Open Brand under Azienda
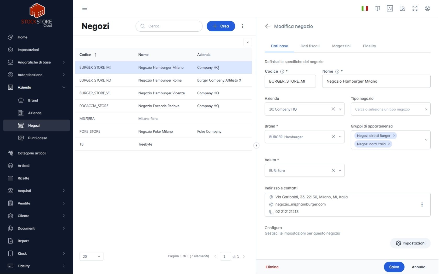Image resolution: width=439 pixels, height=274 pixels. click(37, 100)
